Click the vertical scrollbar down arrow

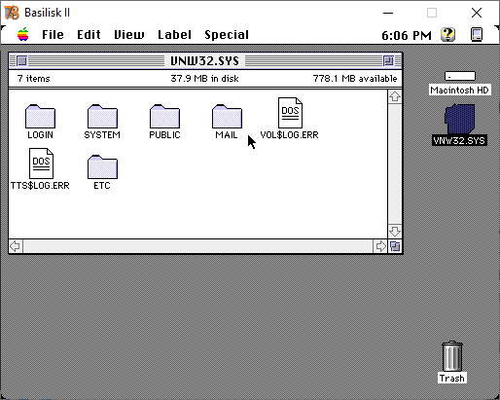click(395, 232)
